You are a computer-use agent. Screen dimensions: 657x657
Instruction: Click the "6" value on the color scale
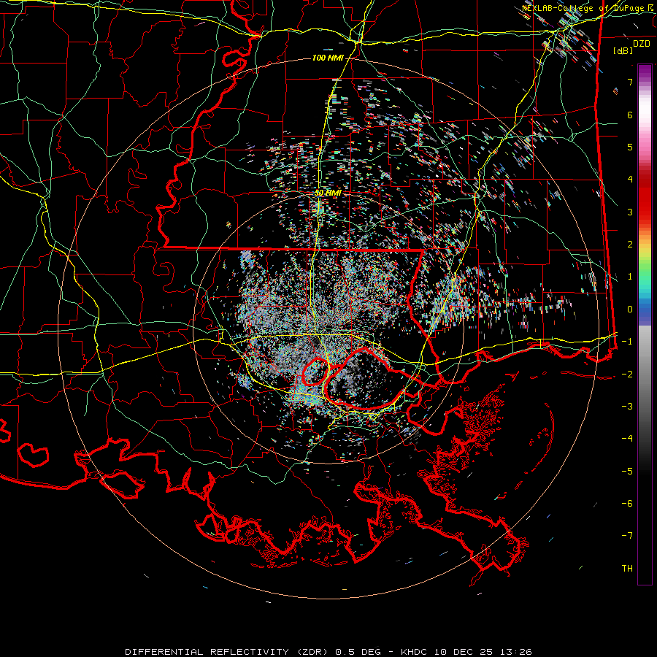pyautogui.click(x=630, y=115)
